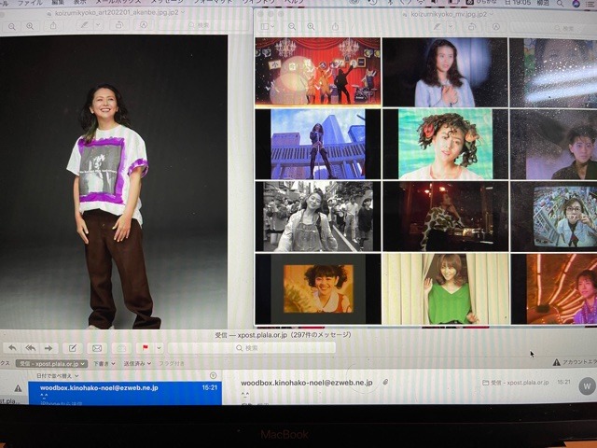Reply to the selected mail message
This screenshot has height=448, width=597.
tap(12, 348)
